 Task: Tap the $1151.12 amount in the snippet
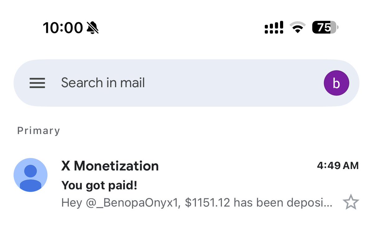(208, 203)
